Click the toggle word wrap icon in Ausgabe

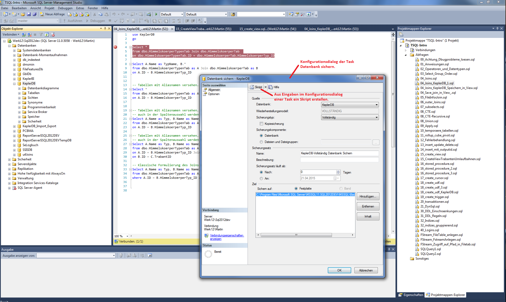150,255
